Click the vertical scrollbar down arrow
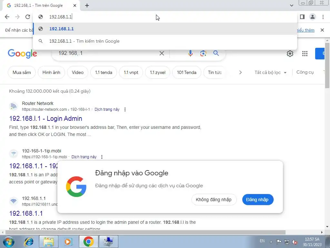 point(327,227)
